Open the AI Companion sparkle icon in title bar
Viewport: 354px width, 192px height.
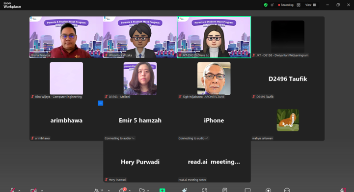(272, 5)
